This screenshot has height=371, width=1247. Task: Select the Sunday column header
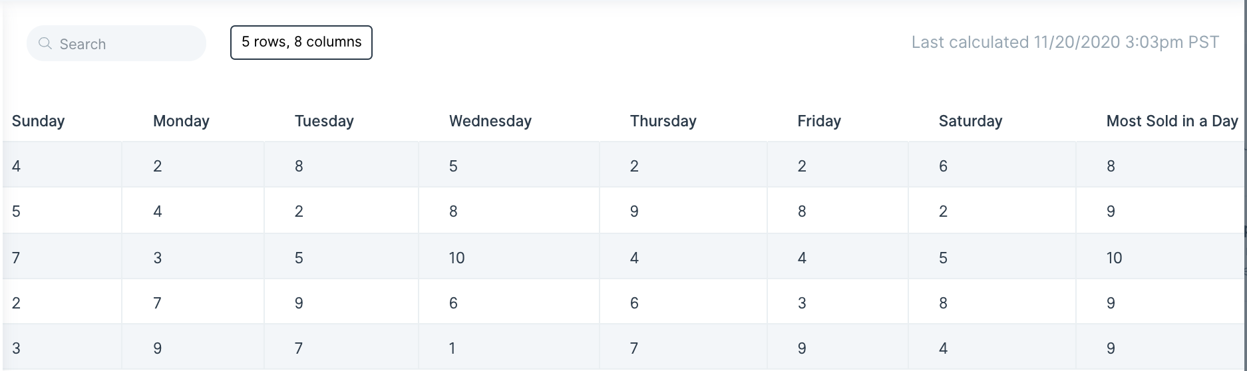[38, 121]
